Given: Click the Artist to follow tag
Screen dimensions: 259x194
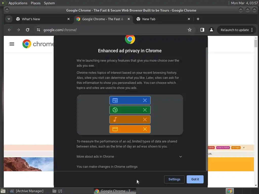Looking at the screenshot, I should point(223,148).
